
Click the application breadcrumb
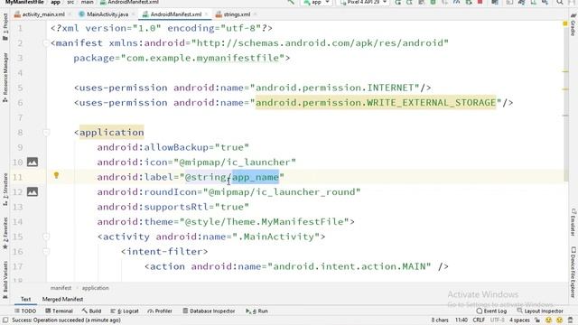[95, 288]
